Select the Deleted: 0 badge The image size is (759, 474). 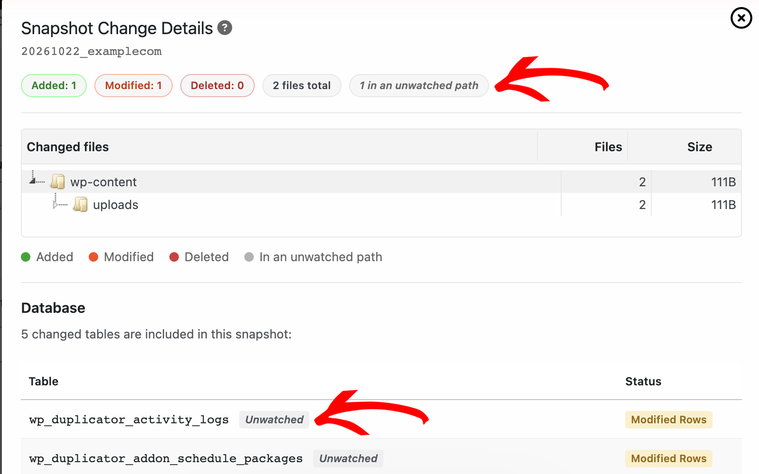[x=217, y=86]
